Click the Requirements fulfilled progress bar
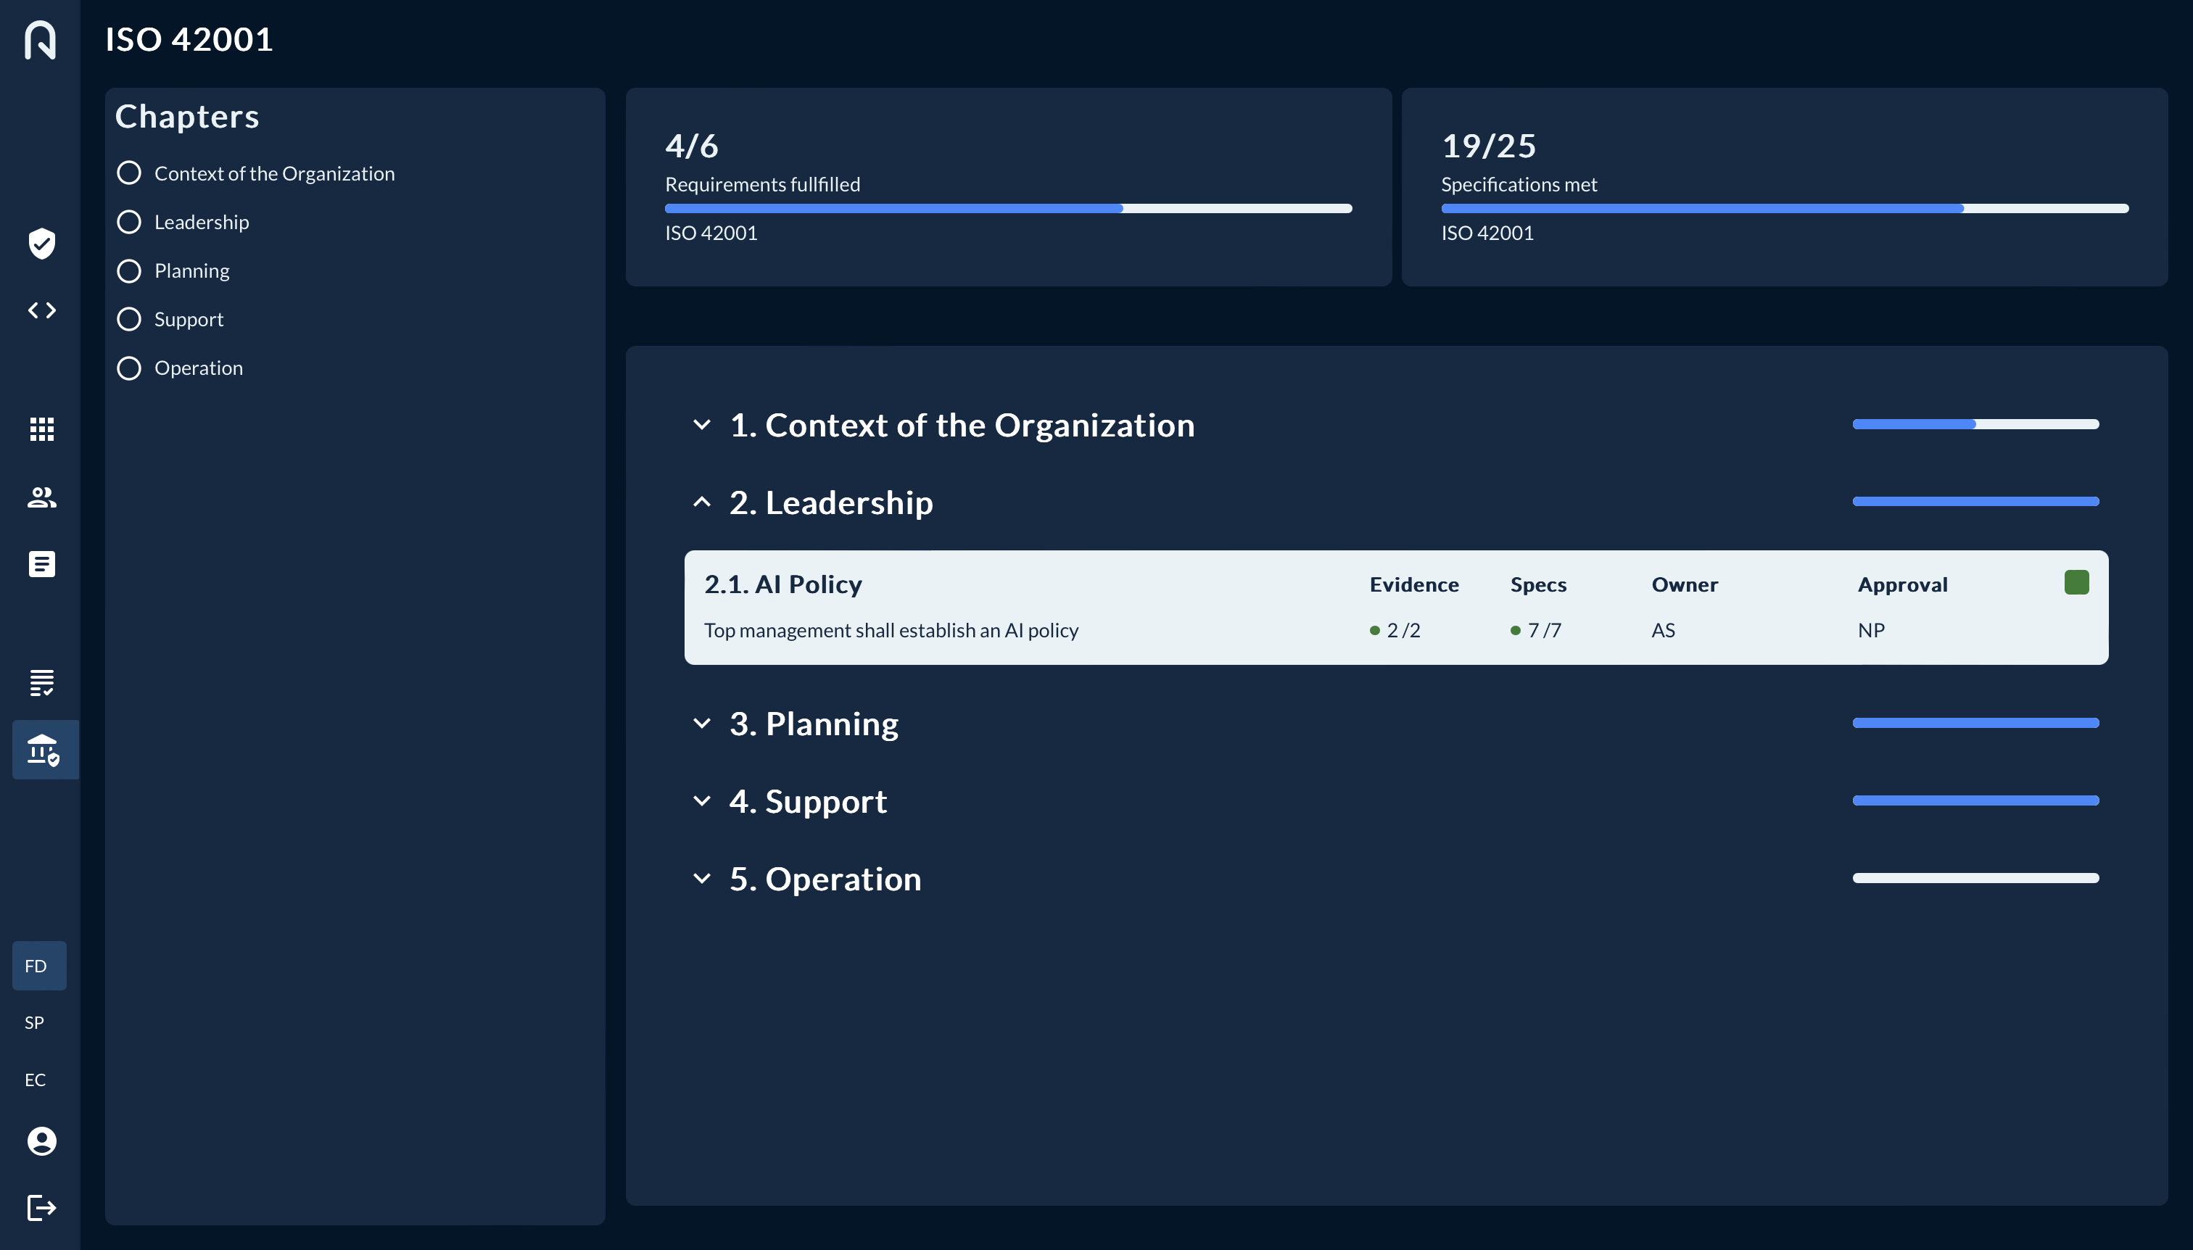 [x=1008, y=209]
